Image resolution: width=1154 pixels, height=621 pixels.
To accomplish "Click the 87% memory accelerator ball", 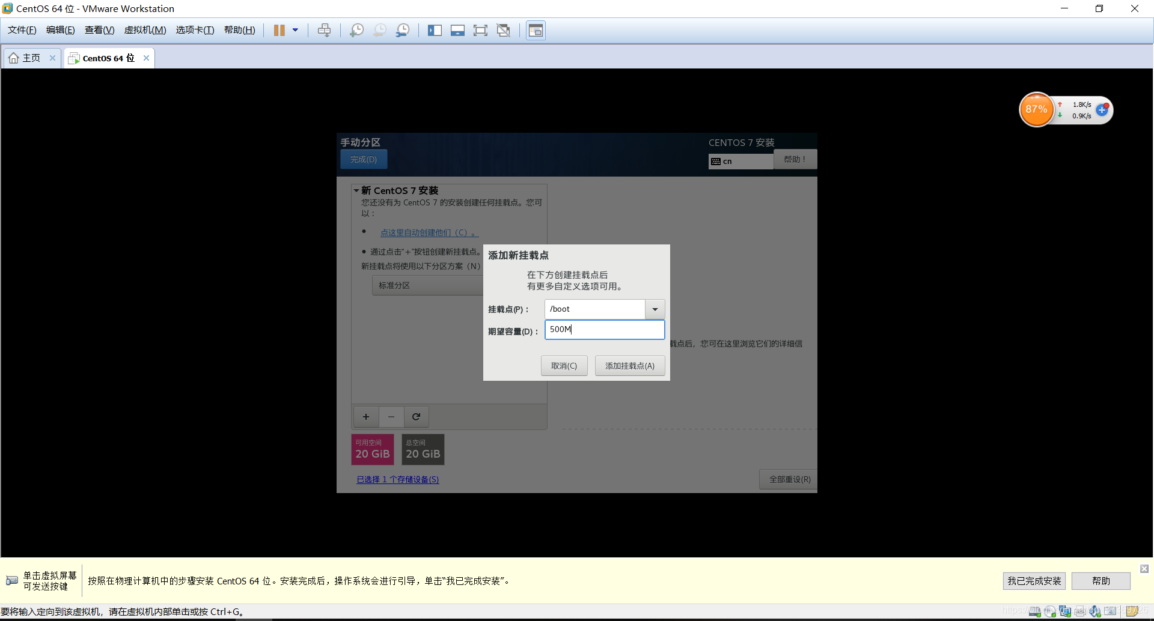I will coord(1036,109).
